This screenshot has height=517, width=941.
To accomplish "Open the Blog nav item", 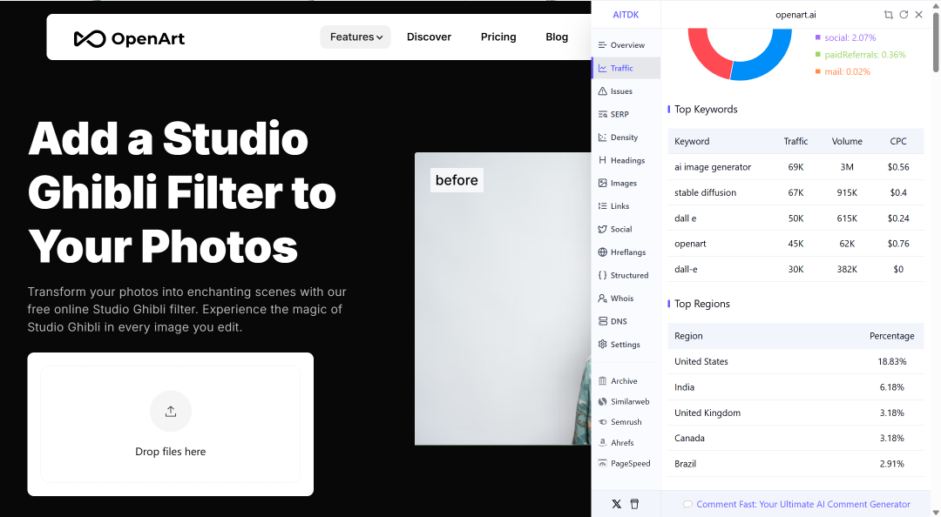I will point(557,37).
